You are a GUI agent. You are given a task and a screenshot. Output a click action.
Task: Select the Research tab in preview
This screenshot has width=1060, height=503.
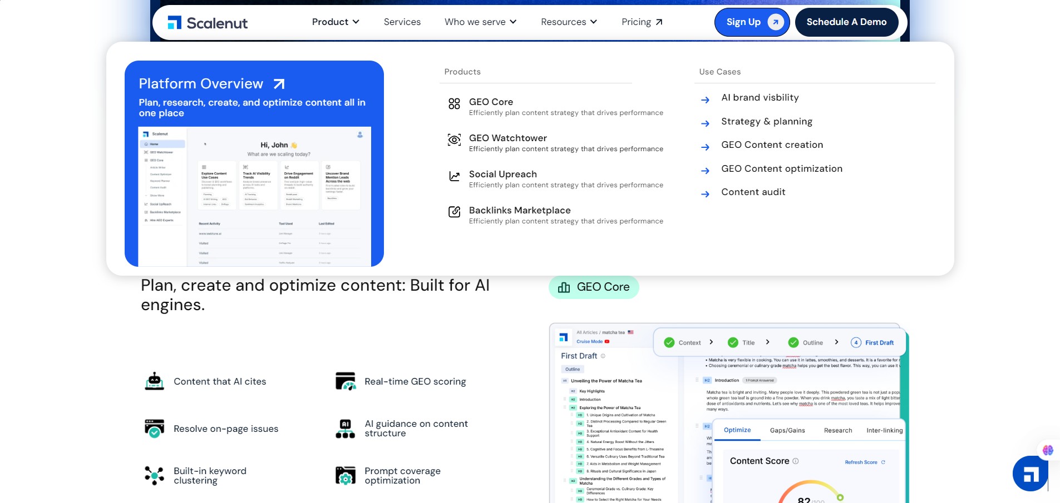838,431
